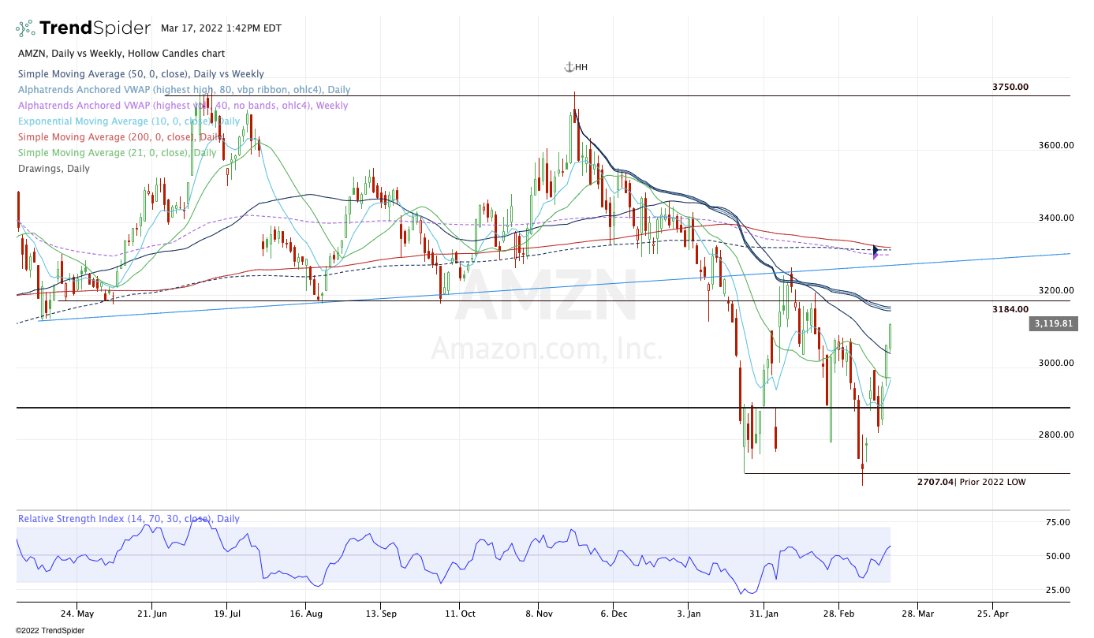
Task: Click the RSI 75.00 axis value
Action: tap(1057, 522)
